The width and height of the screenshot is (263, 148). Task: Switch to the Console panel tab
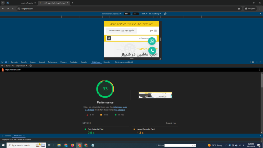24,62
